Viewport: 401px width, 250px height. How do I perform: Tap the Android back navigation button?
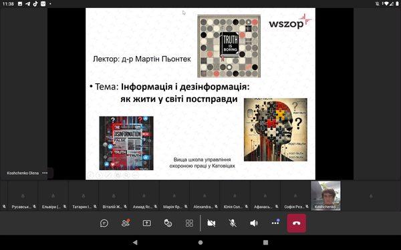135,243
